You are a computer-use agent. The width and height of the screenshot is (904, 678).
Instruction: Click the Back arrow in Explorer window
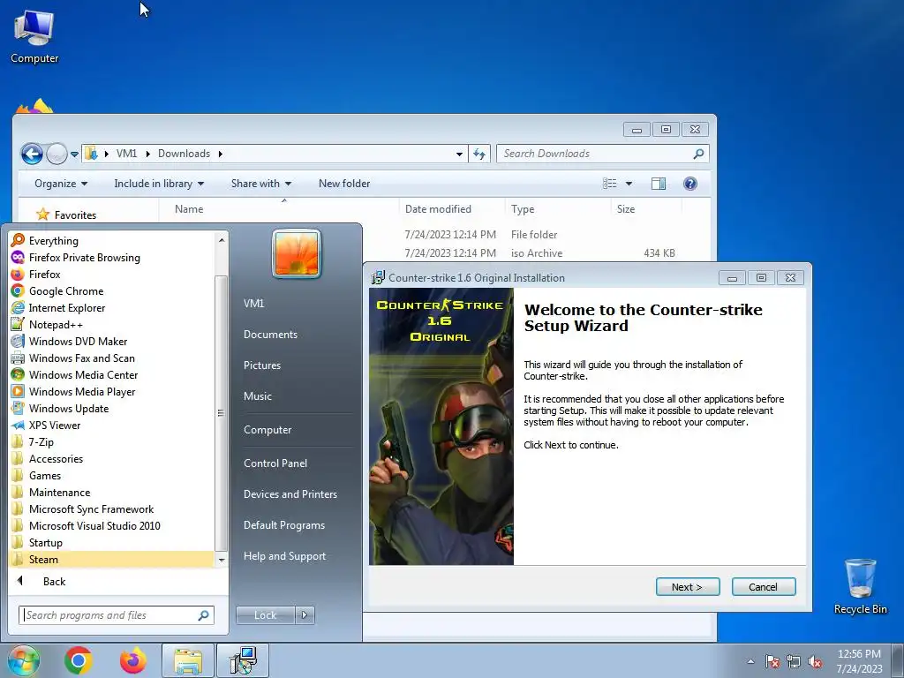33,154
